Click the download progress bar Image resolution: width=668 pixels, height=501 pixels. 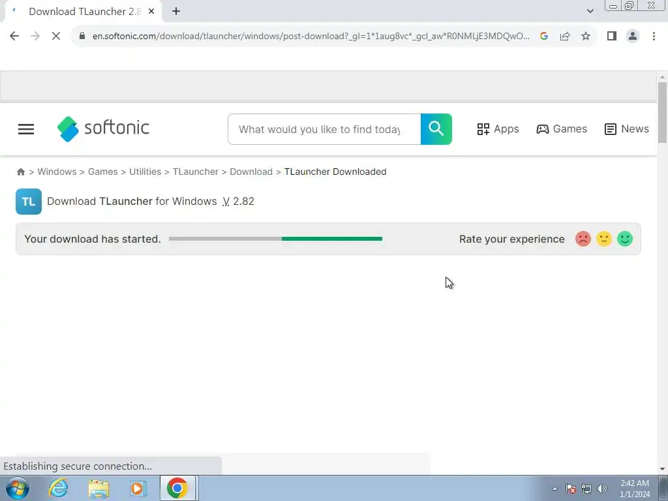click(275, 239)
